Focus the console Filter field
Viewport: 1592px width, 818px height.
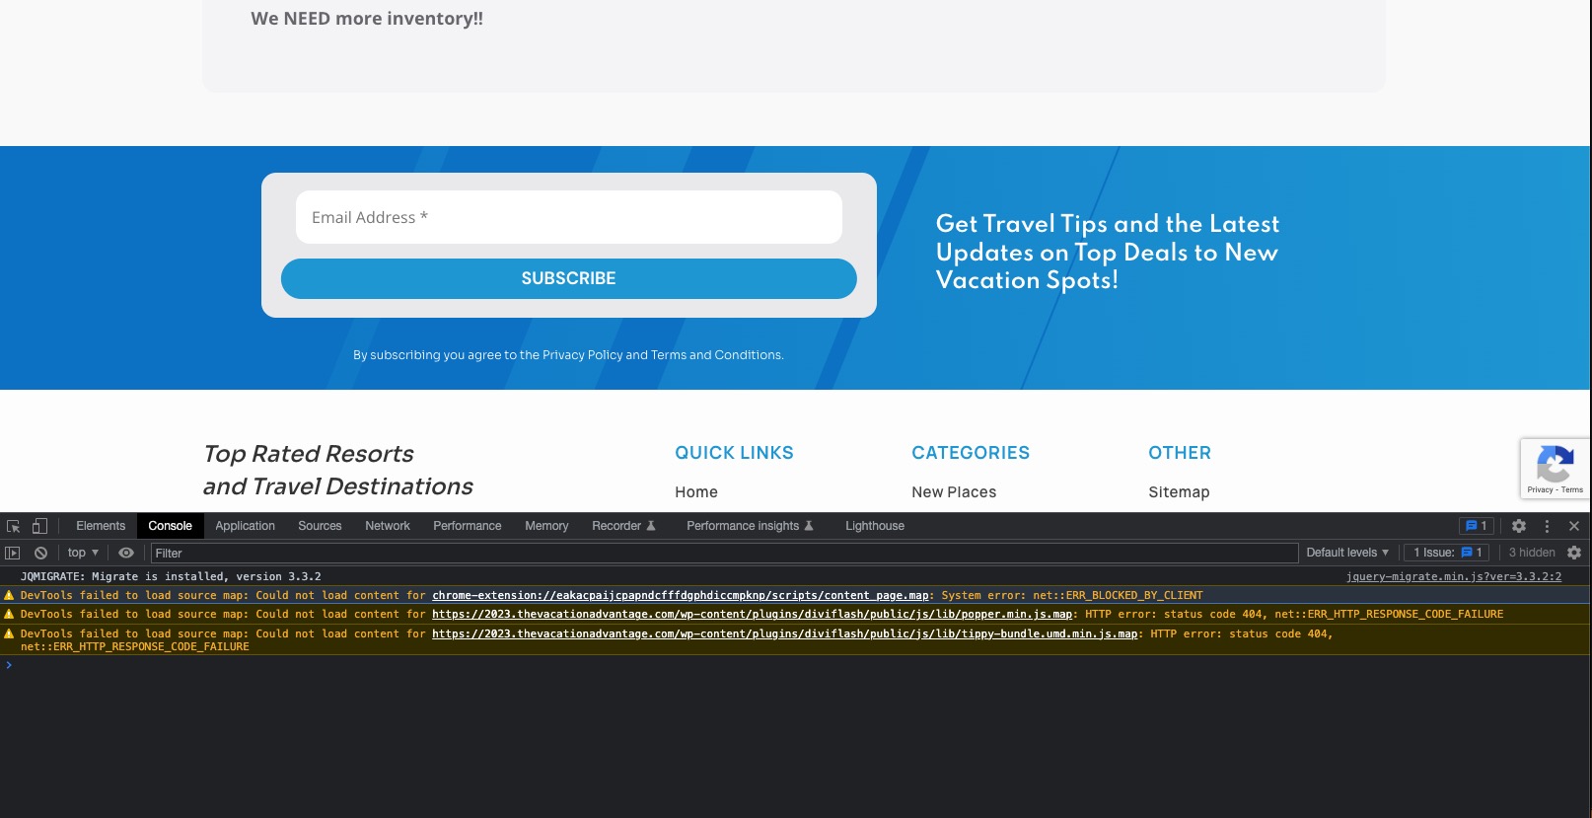(x=724, y=553)
